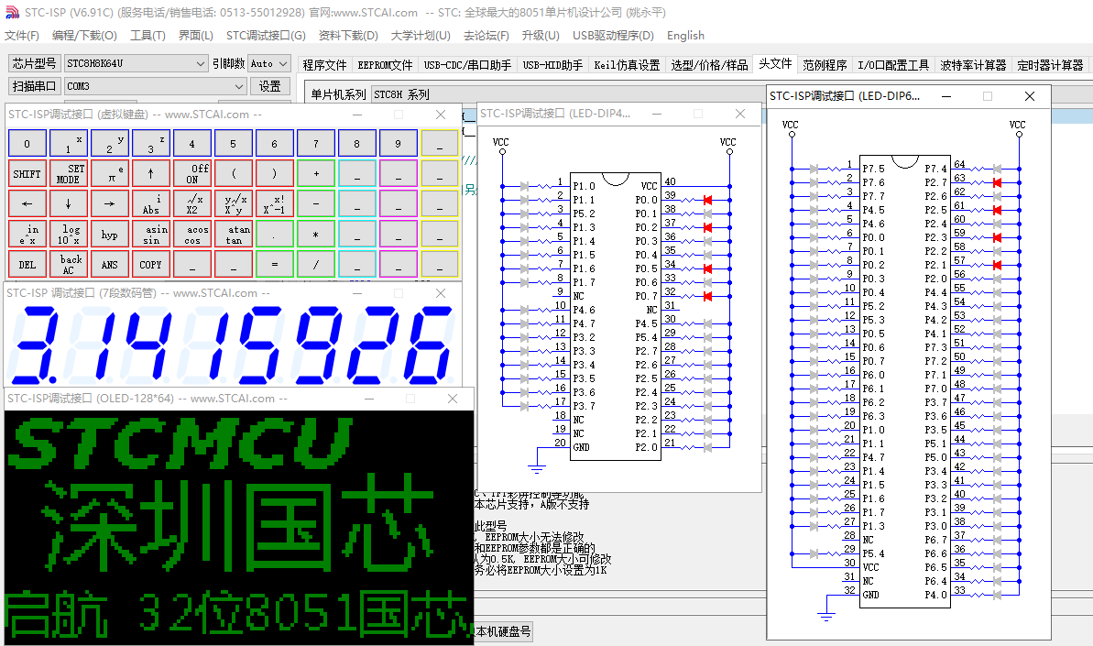Toggle the SHIFT key on virtual keyboard
The image size is (1093, 646).
click(27, 173)
